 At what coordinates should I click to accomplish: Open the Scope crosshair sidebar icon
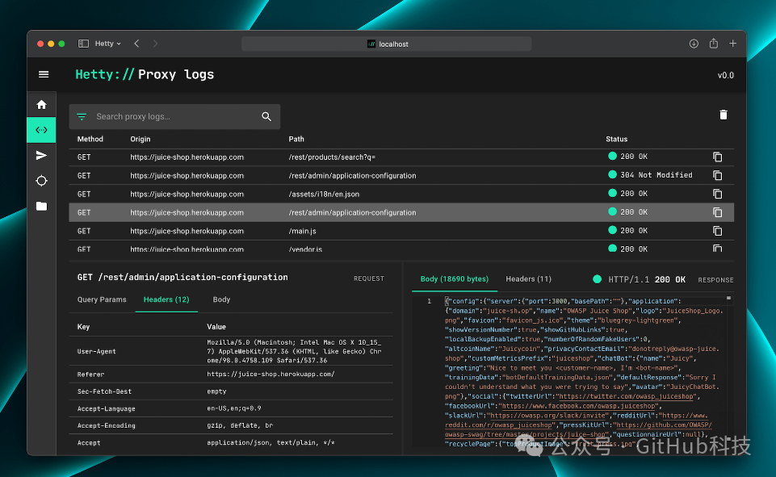point(41,181)
